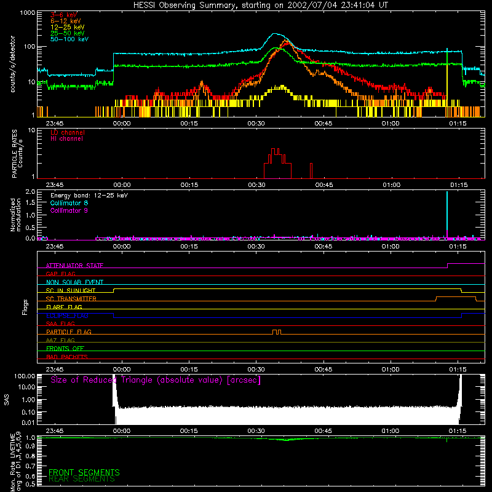Select the orange "6-12 keV" legend entry
Image resolution: width=492 pixels, height=492 pixels.
66,21
